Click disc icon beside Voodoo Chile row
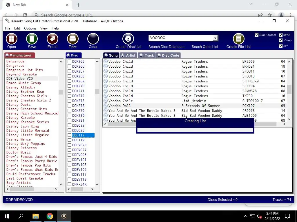 [106, 101]
